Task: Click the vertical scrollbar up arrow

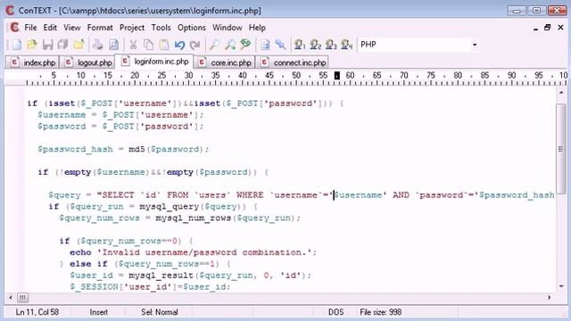Action: (x=561, y=94)
